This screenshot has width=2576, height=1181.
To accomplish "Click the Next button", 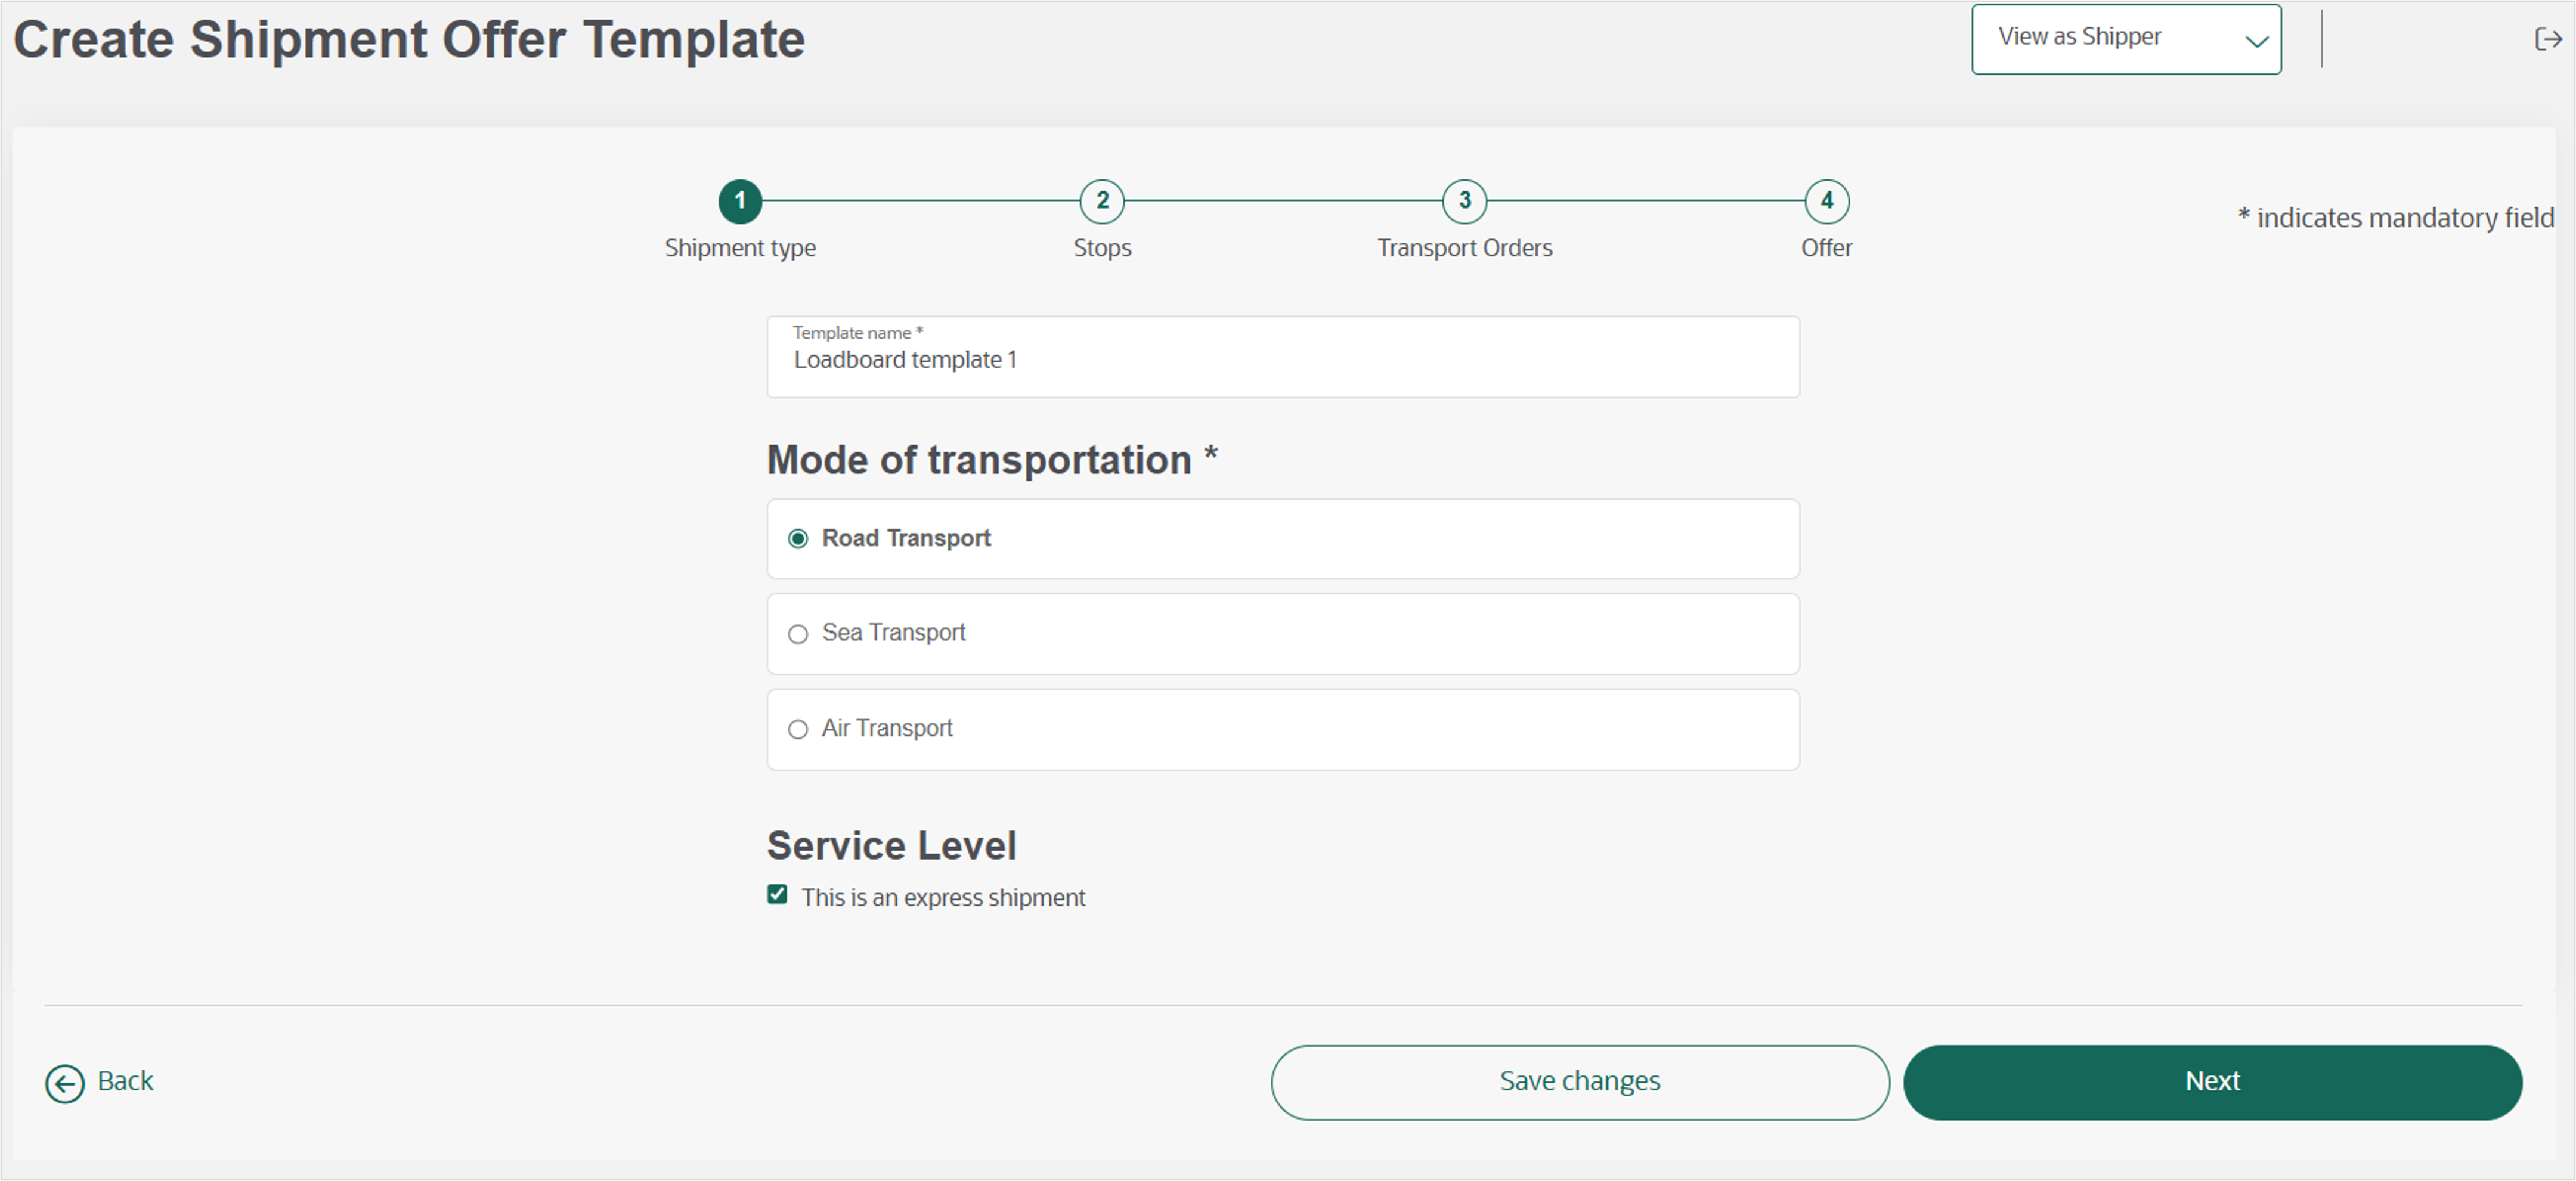I will pyautogui.click(x=2212, y=1082).
